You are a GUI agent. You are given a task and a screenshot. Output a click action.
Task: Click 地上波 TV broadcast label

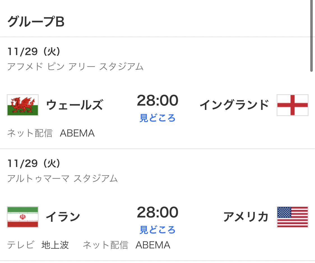click(x=55, y=245)
